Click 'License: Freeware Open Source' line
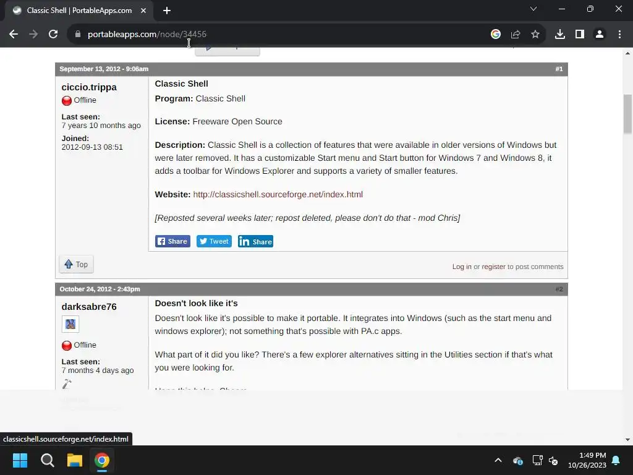 point(218,122)
